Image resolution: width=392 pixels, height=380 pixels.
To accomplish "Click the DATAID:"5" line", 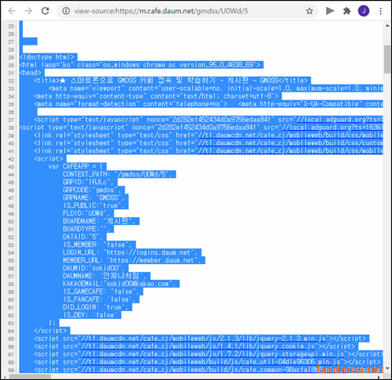I will click(83, 237).
